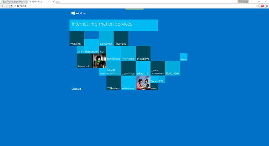269x146 pixels.
Task: Close the IIS Windows tab
Action: click(x=53, y=2)
